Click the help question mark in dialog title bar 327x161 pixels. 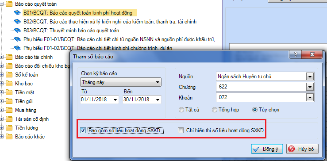coord(295,55)
